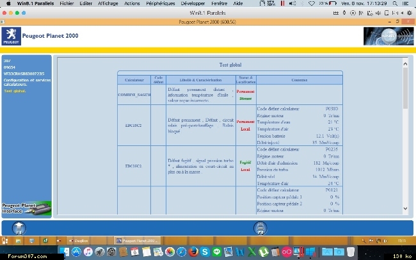Click the COMBINE_SAGEM calculateur cell

click(134, 95)
